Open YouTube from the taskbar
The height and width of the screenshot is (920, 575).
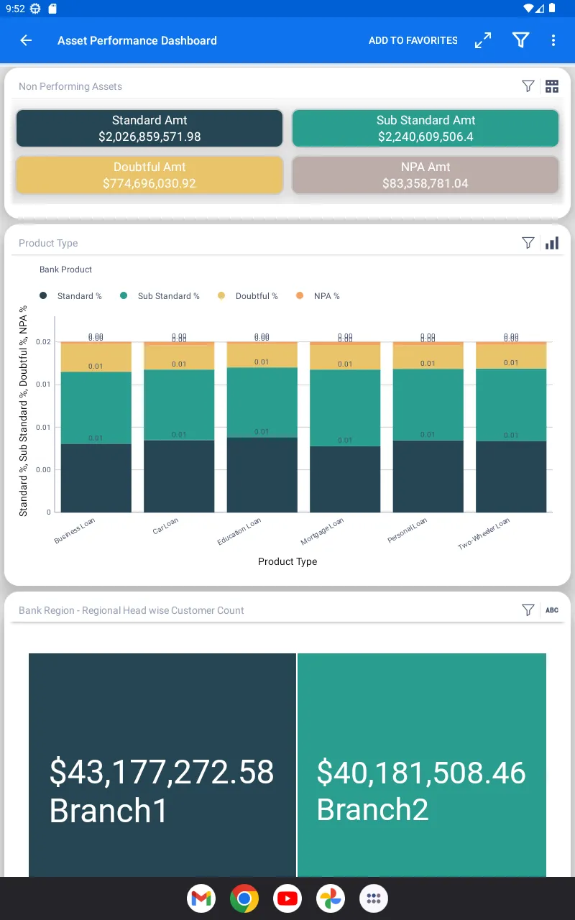click(x=287, y=898)
